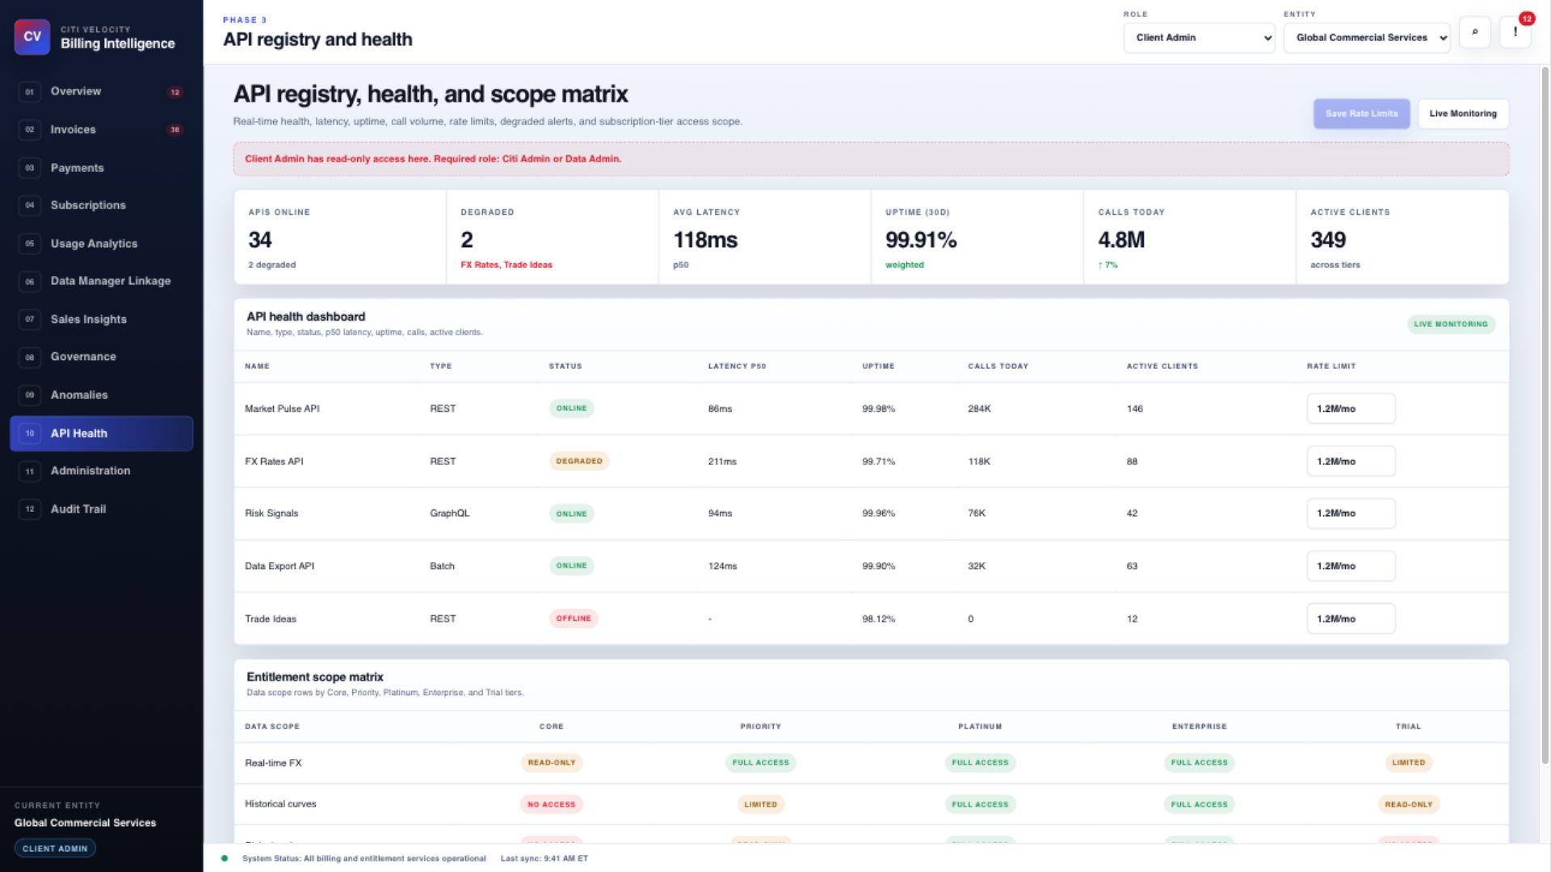Click the Trade Ideas OFFLINE status
Image resolution: width=1551 pixels, height=872 pixels.
574,619
